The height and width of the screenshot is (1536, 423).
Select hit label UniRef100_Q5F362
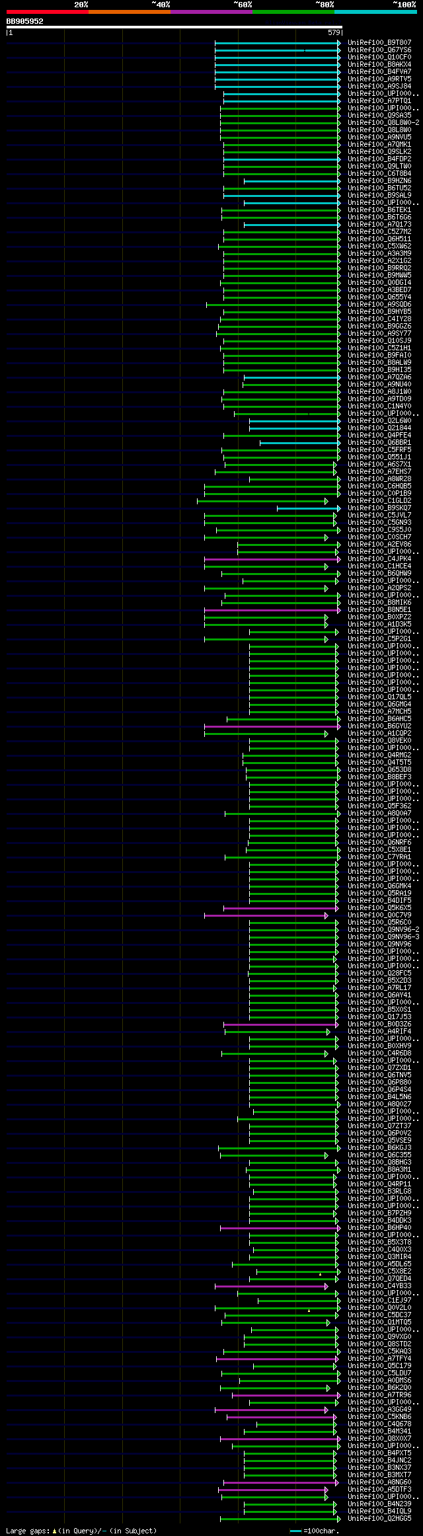[379, 806]
